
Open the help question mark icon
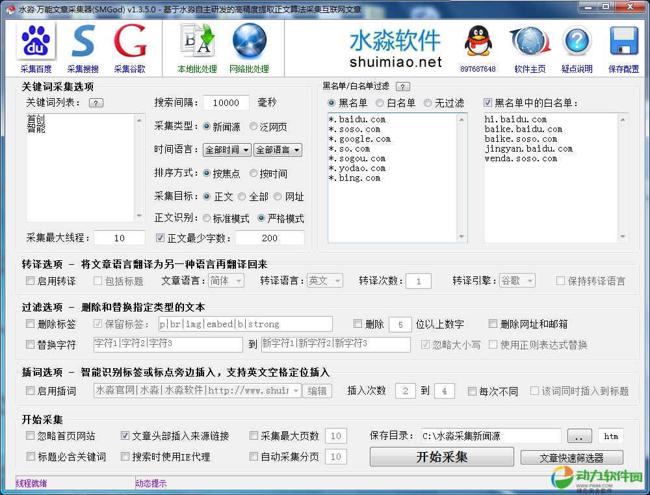point(577,42)
